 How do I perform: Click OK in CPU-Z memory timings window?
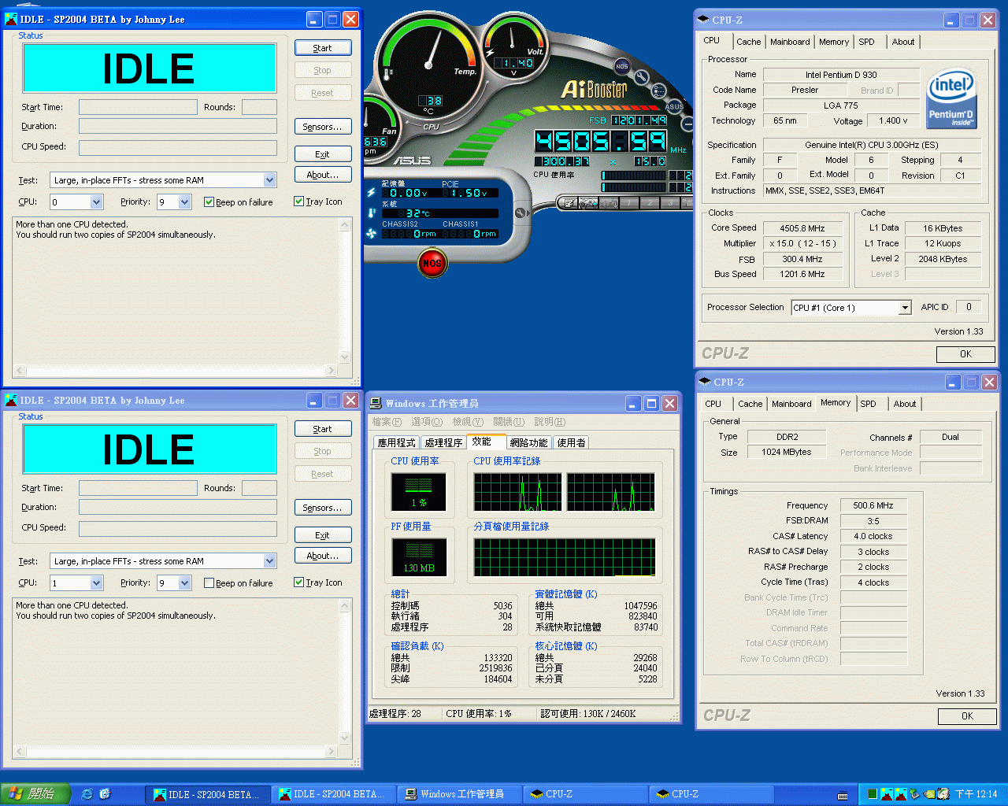[x=967, y=716]
